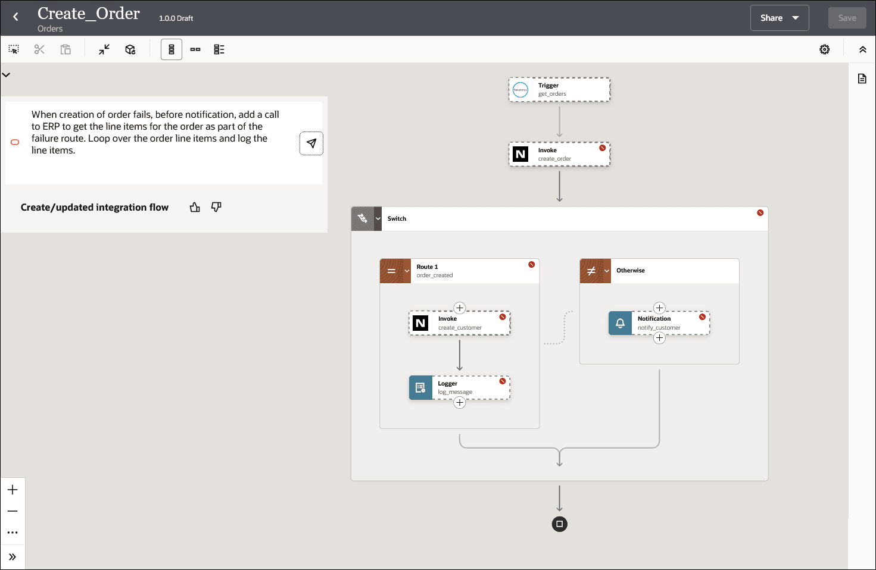Click the Save button
876x570 pixels.
(847, 17)
